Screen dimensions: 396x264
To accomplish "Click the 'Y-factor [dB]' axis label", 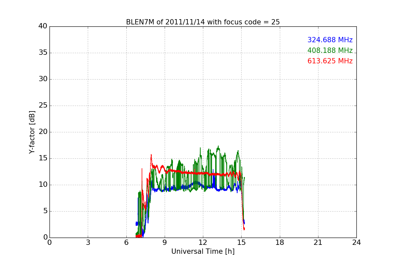I will pyautogui.click(x=32, y=132).
